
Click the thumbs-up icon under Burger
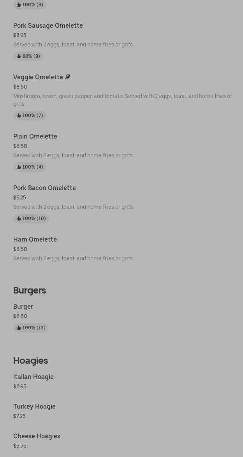19,328
